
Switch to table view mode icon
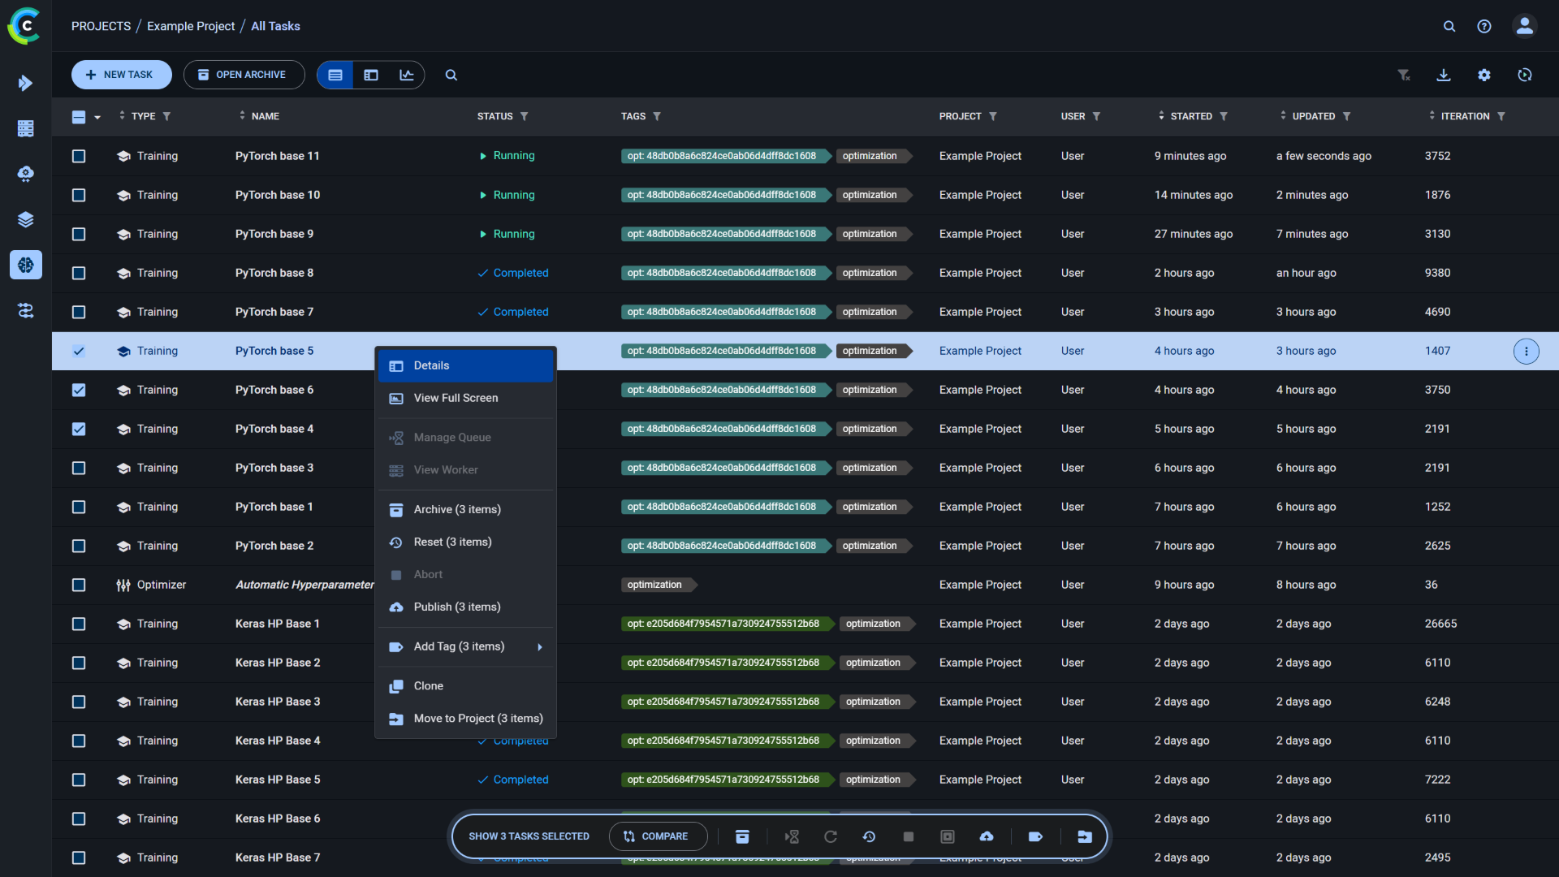click(x=335, y=75)
